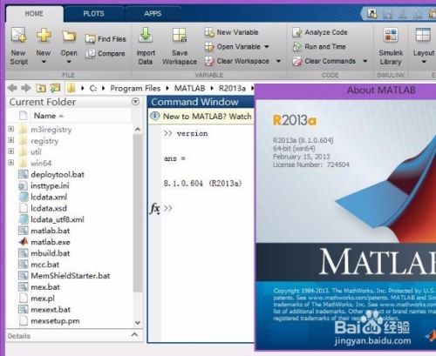The image size is (436, 356).
Task: Click the info icon beside New to MATLAB
Action: coord(155,116)
